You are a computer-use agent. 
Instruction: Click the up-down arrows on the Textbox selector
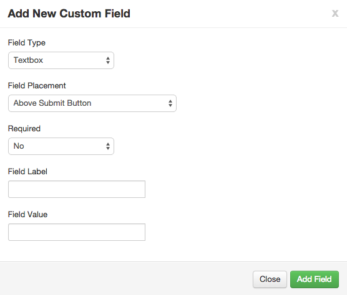(108, 60)
